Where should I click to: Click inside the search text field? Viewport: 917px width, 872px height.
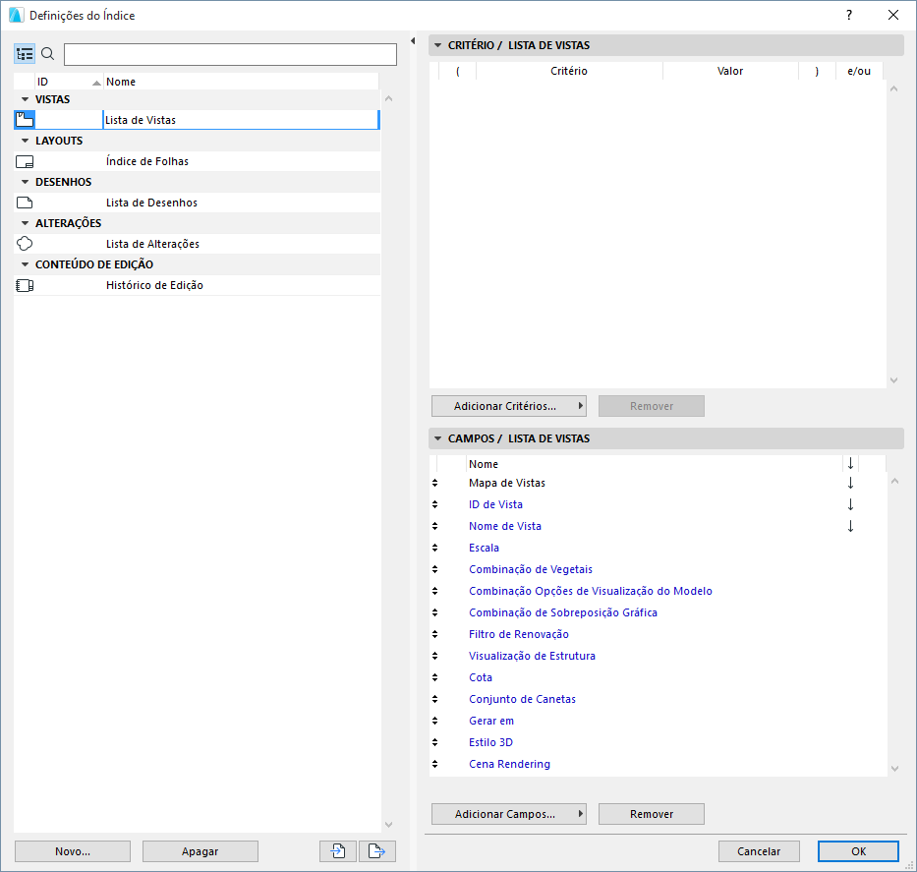tap(229, 54)
